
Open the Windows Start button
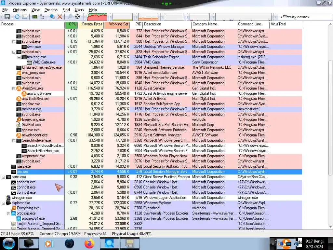point(9,243)
